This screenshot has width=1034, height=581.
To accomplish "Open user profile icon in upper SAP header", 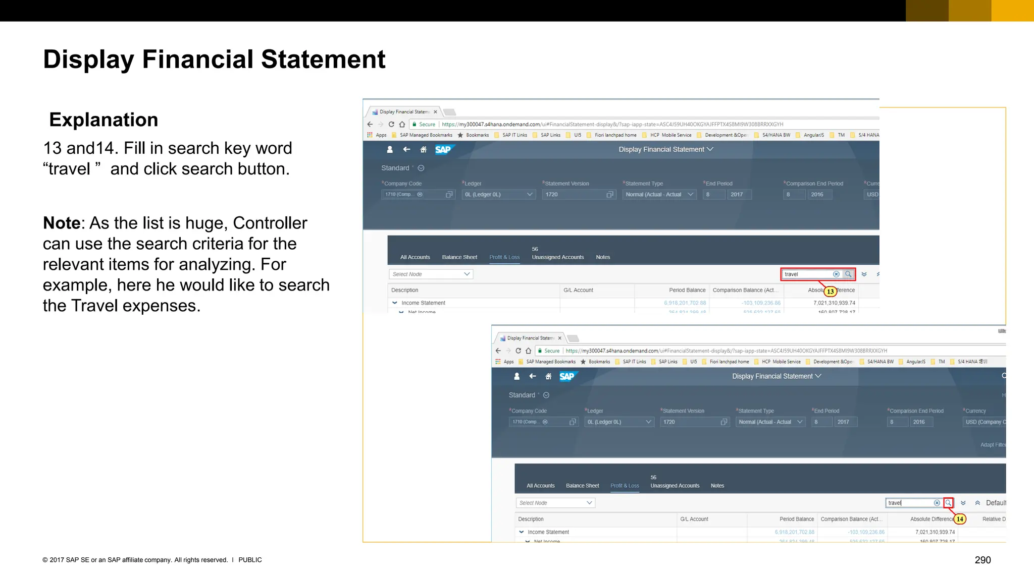I will tap(390, 150).
